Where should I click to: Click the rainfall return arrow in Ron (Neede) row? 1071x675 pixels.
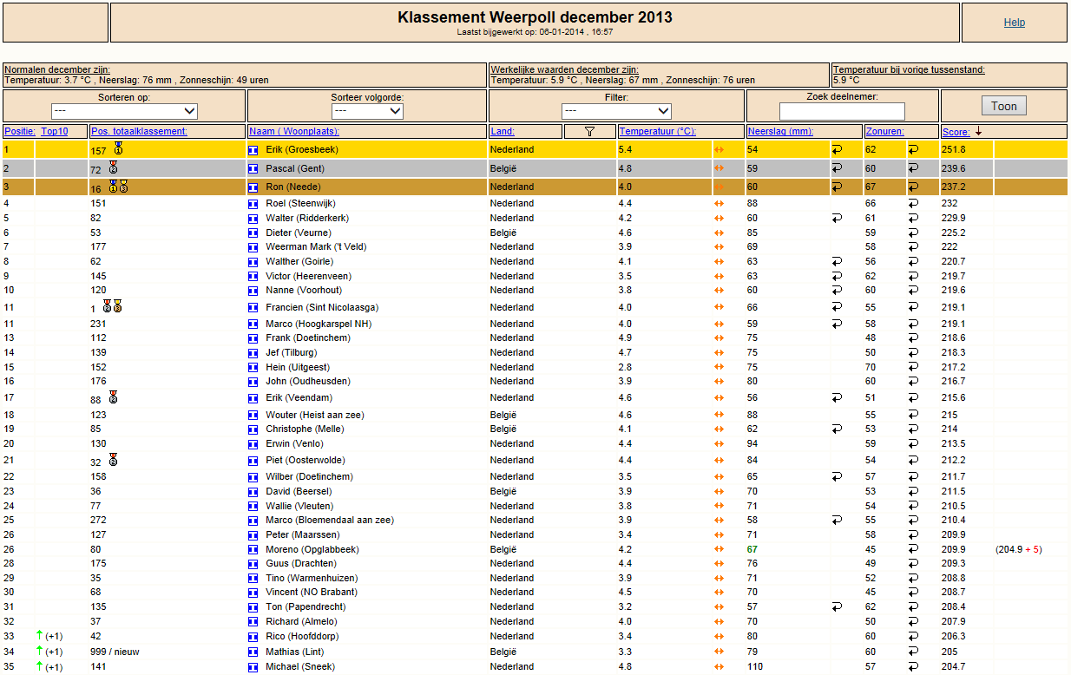pos(838,187)
